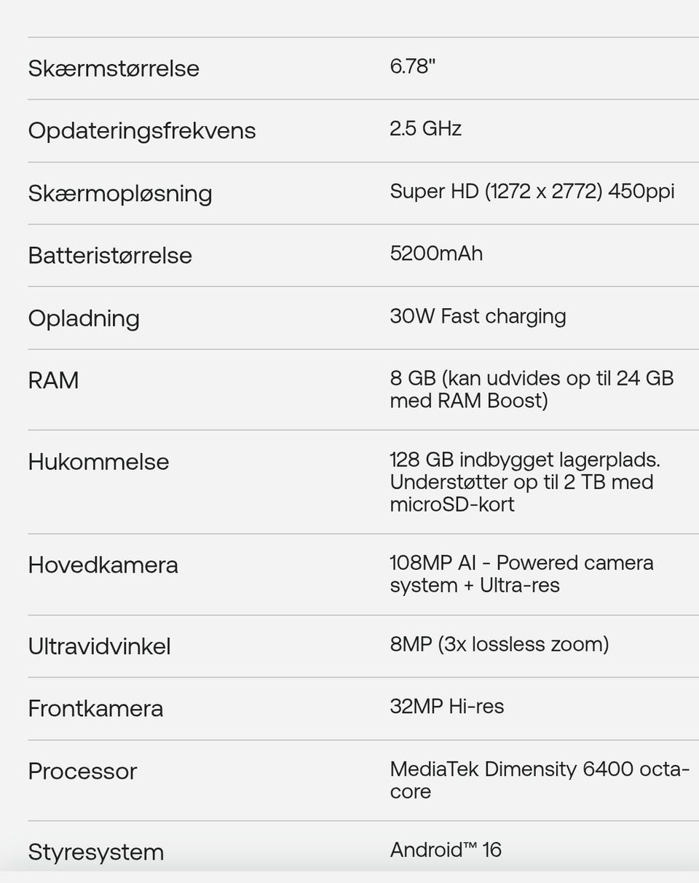Click the Android 16 styresystem value
699x883 pixels.
tap(446, 850)
